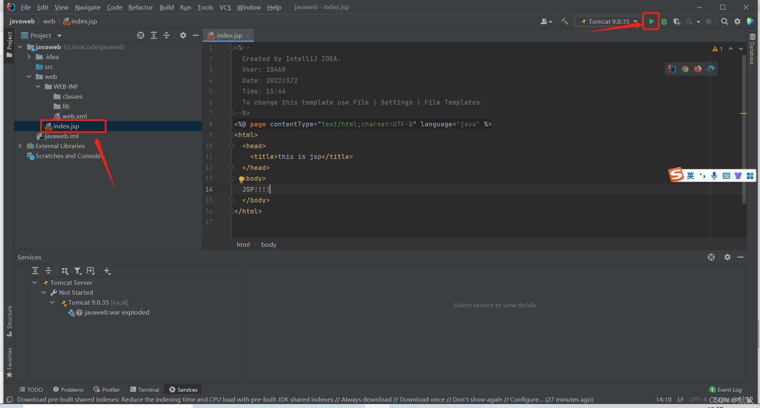Open the JetBrains toolbox icon at top right
This screenshot has width=760, height=408.
[750, 21]
